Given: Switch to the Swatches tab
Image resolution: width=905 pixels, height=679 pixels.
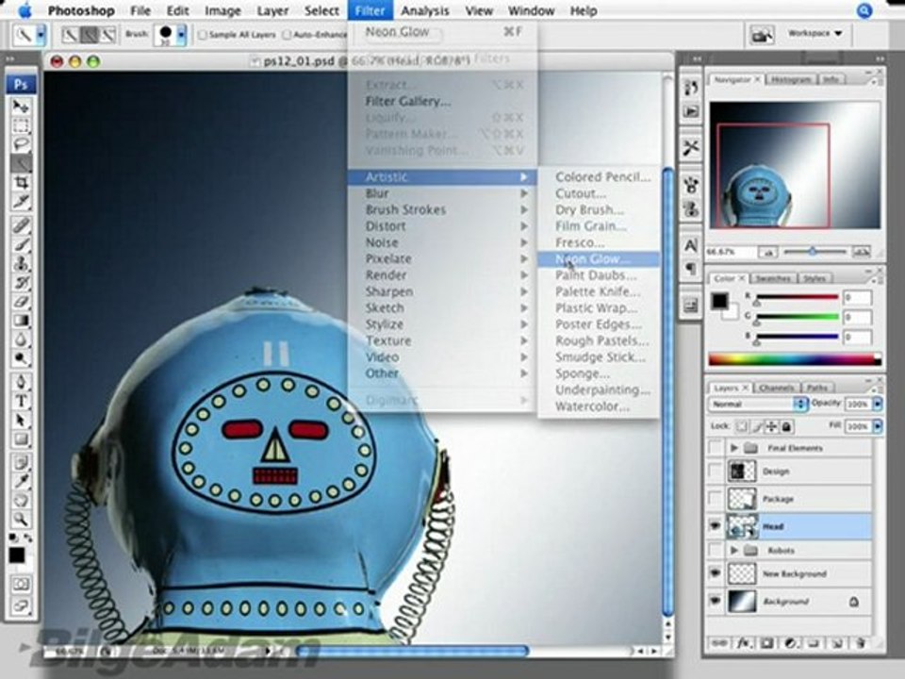Looking at the screenshot, I should click(x=773, y=278).
